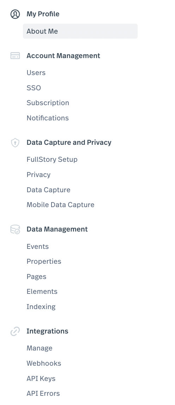Open the About Me settings page
Image resolution: width=175 pixels, height=405 pixels.
click(x=80, y=31)
